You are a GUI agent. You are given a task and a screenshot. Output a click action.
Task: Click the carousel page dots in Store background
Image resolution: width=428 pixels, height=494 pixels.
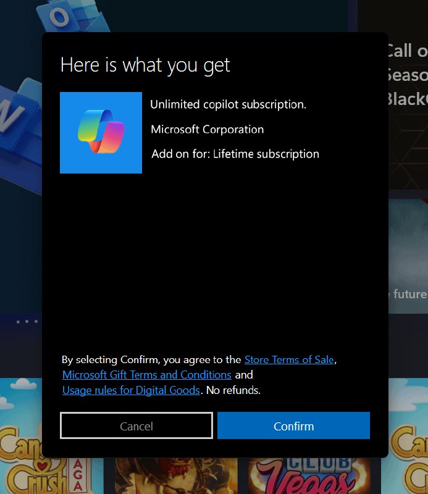point(27,322)
